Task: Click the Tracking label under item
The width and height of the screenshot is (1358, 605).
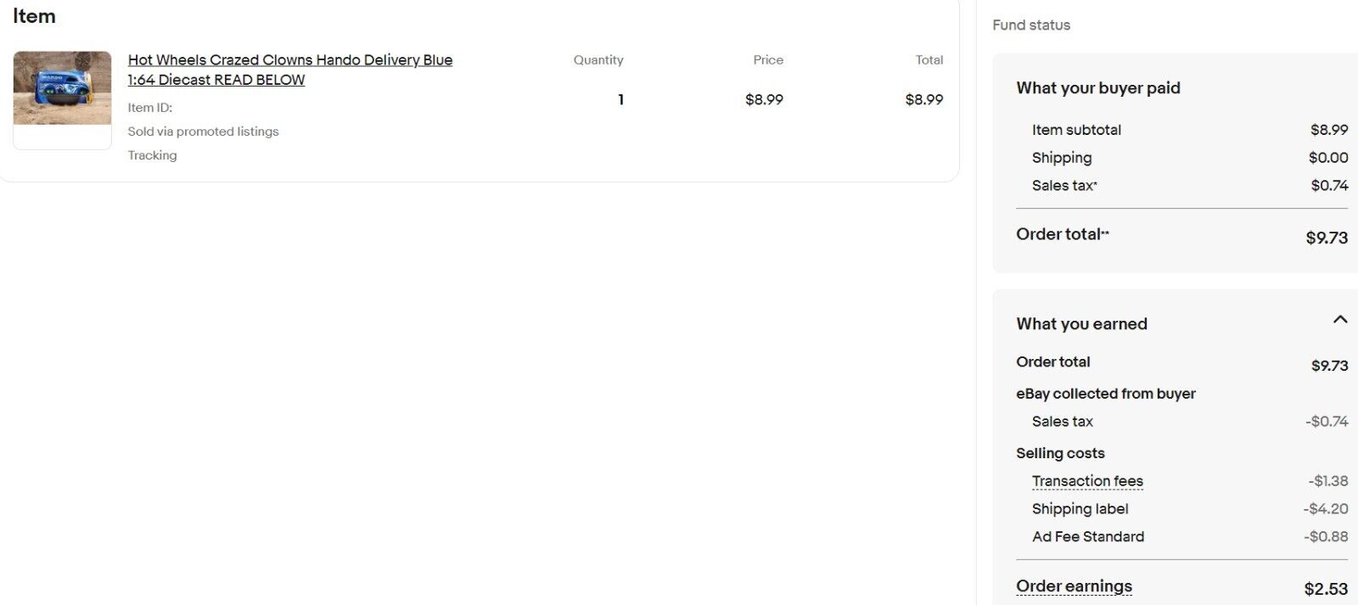Action: [x=153, y=155]
